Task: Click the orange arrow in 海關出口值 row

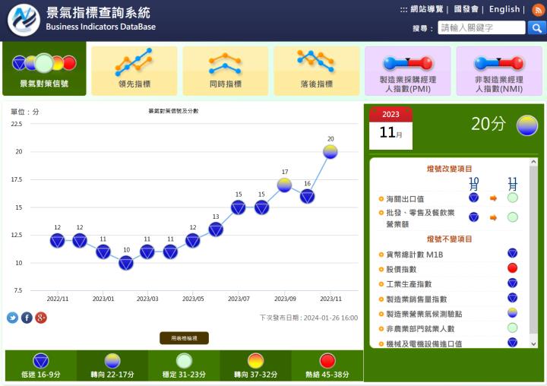Action: [x=493, y=198]
